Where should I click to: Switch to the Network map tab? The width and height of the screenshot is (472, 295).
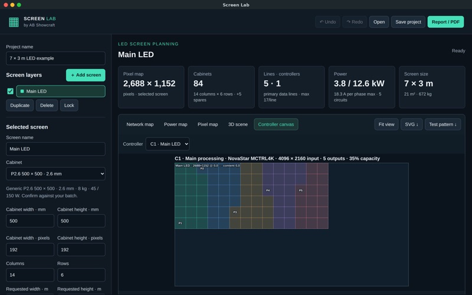[x=140, y=124]
